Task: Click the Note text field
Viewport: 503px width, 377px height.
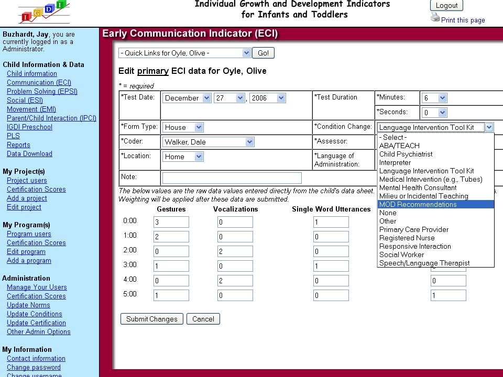Action: 232,178
